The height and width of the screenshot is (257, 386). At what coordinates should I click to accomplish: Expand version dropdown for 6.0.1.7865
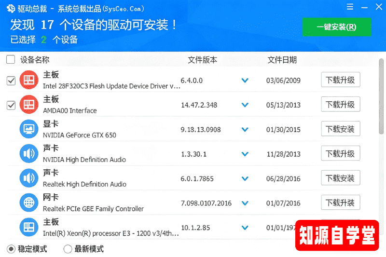pos(245,179)
